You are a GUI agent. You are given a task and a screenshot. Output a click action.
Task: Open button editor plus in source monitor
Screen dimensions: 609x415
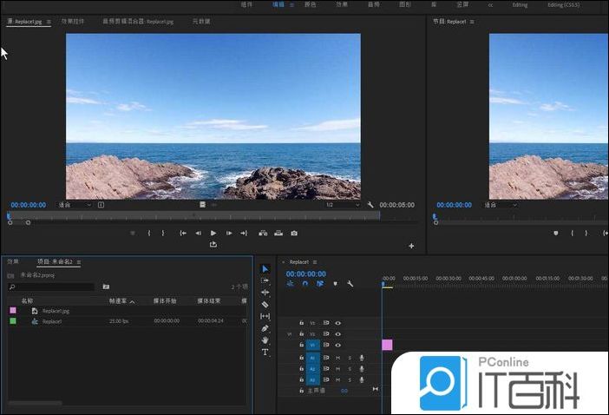pos(411,246)
